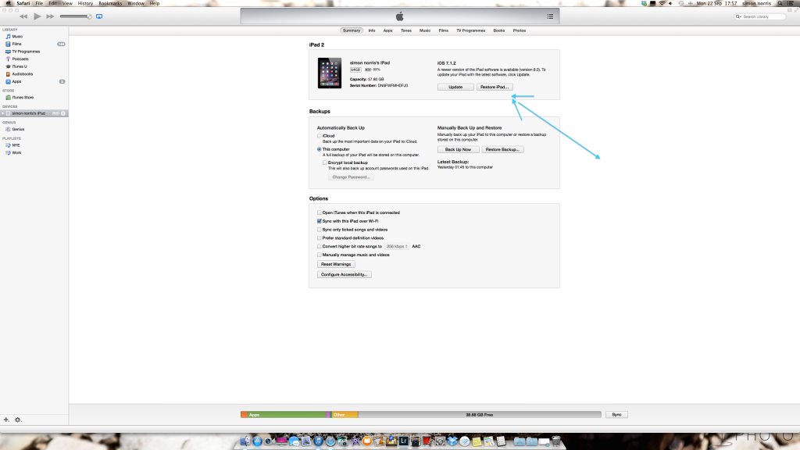Screen dimensions: 800x450
Task: Open the AirPlay output icon
Action: tap(99, 16)
